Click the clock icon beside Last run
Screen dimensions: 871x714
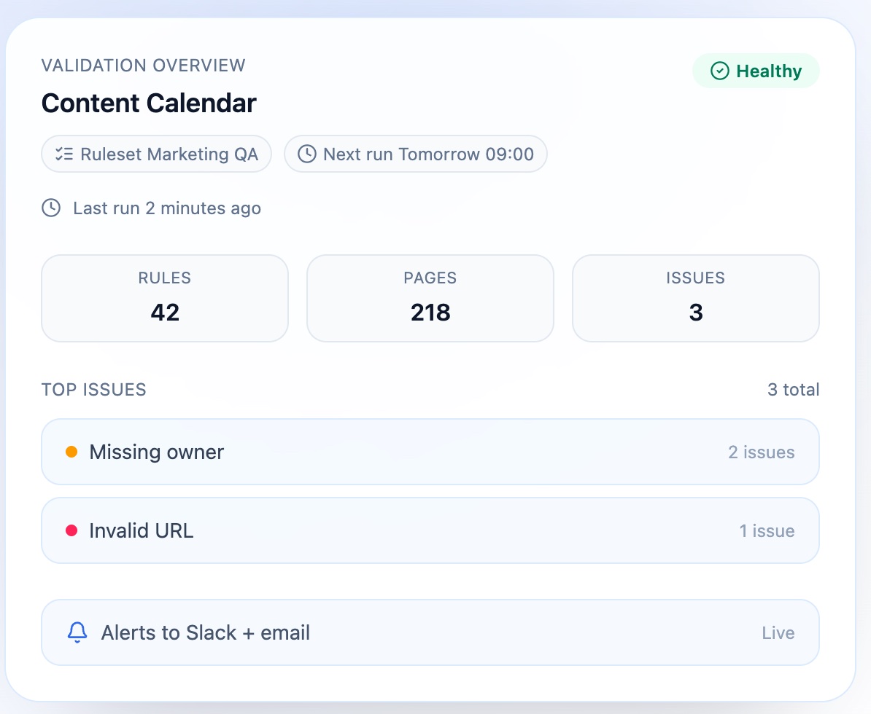(x=51, y=208)
